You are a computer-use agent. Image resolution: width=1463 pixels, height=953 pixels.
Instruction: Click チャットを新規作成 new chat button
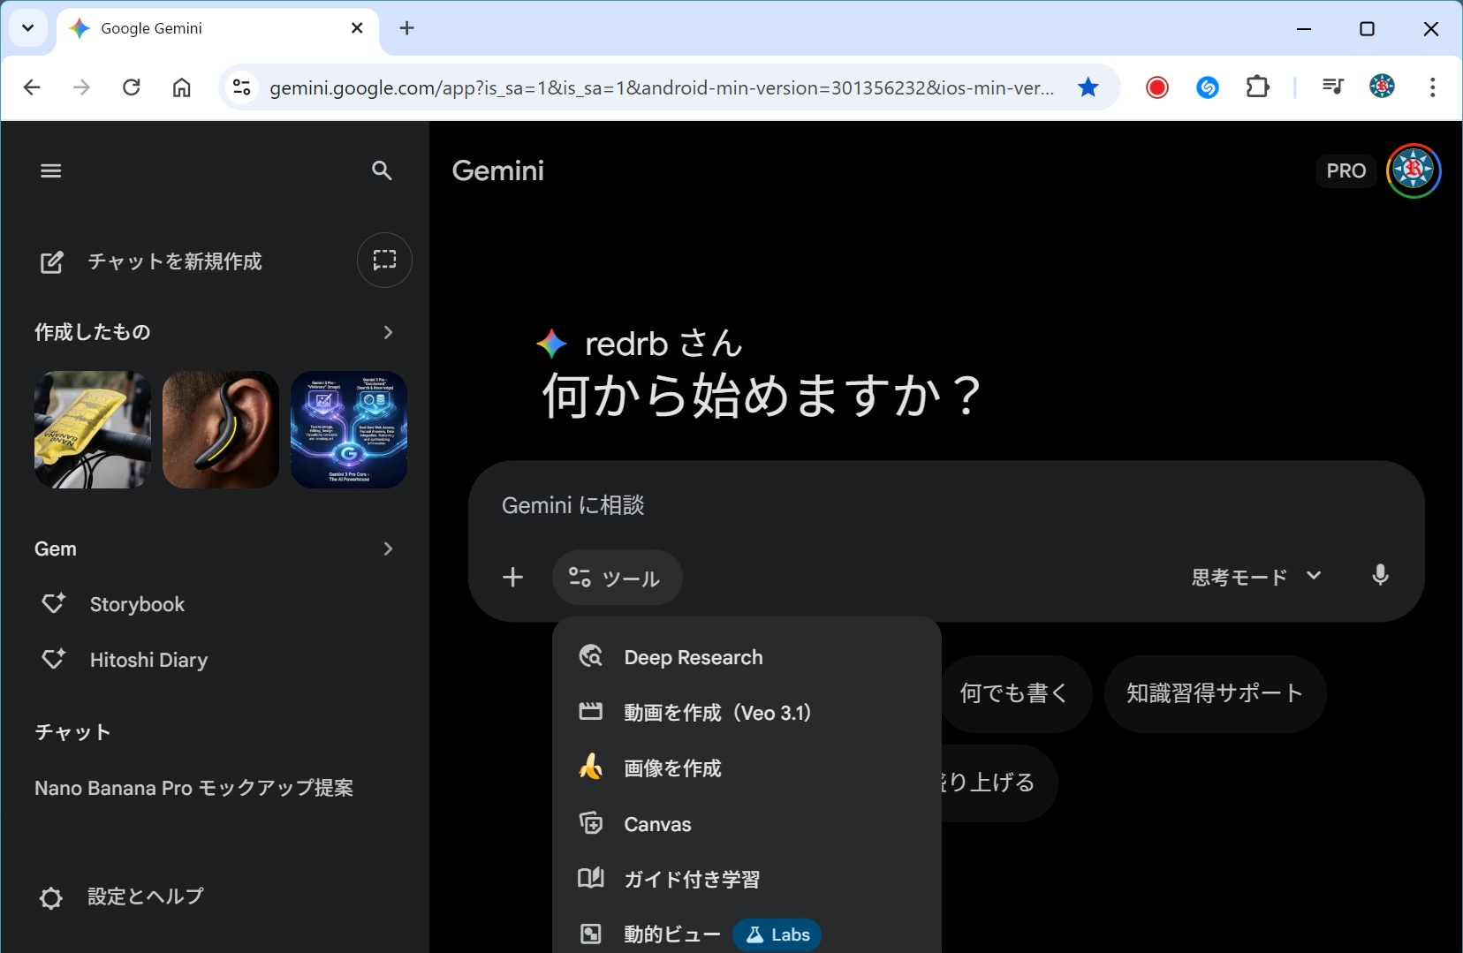175,261
